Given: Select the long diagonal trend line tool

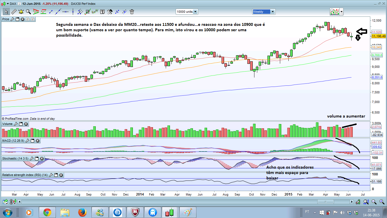Looking at the screenshot, I should [x=58, y=12].
